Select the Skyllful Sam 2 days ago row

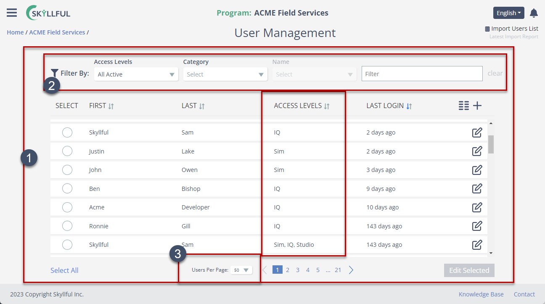pos(67,132)
